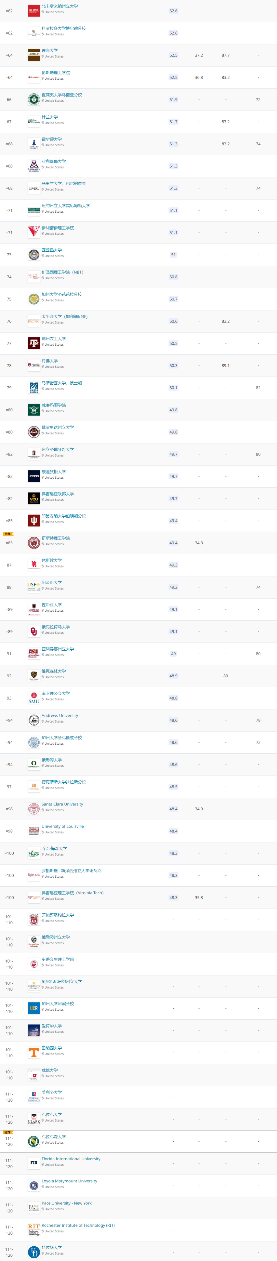Open the University of Louisville link

pyautogui.click(x=63, y=826)
